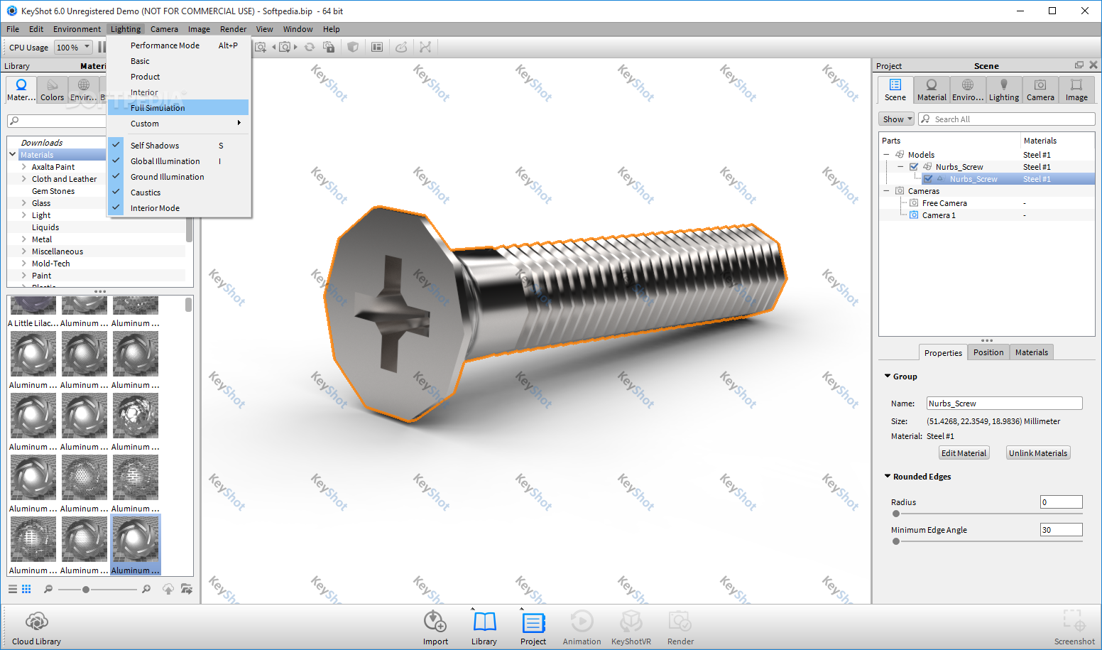
Task: Click the presentation mode layout icon
Action: (377, 47)
